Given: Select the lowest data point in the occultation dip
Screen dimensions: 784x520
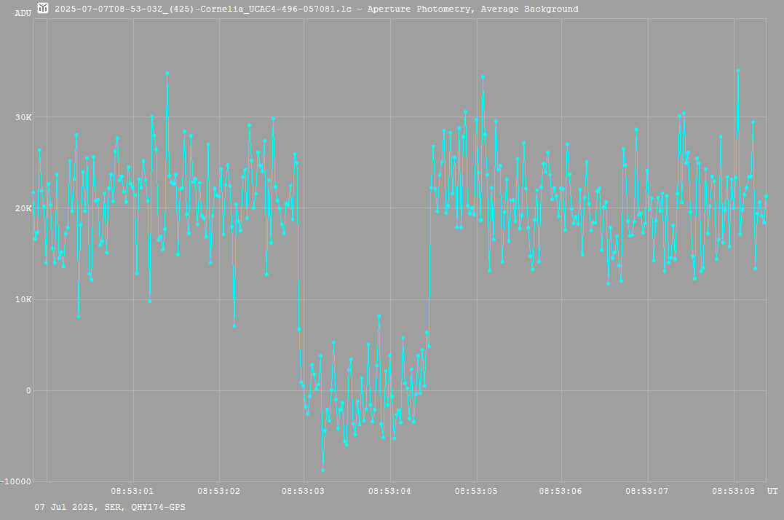Looking at the screenshot, I should 322,470.
